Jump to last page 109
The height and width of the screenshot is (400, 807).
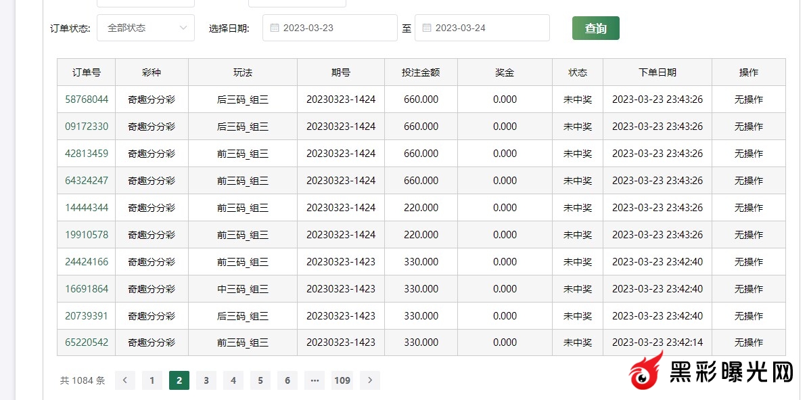342,380
